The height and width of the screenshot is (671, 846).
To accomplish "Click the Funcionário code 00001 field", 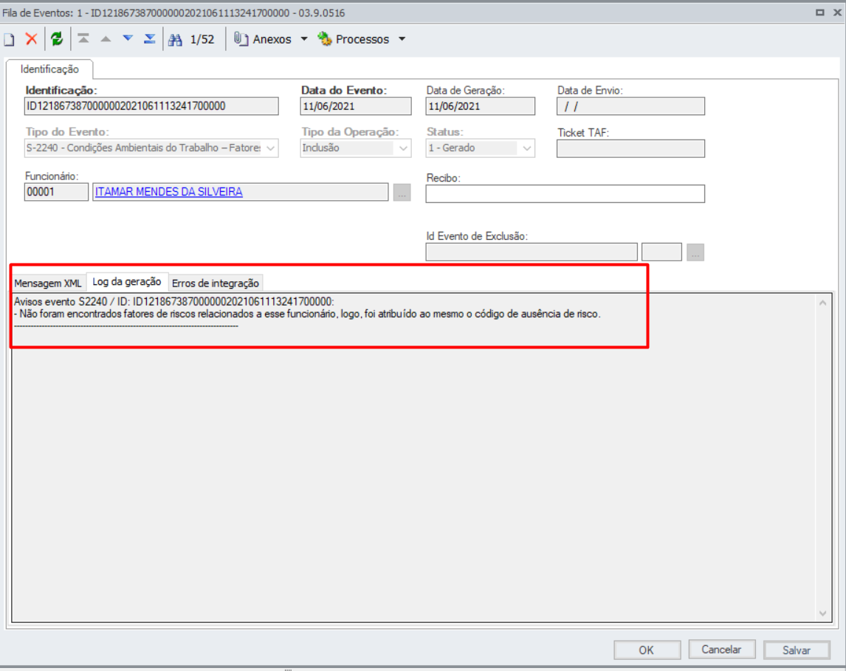I will (56, 192).
